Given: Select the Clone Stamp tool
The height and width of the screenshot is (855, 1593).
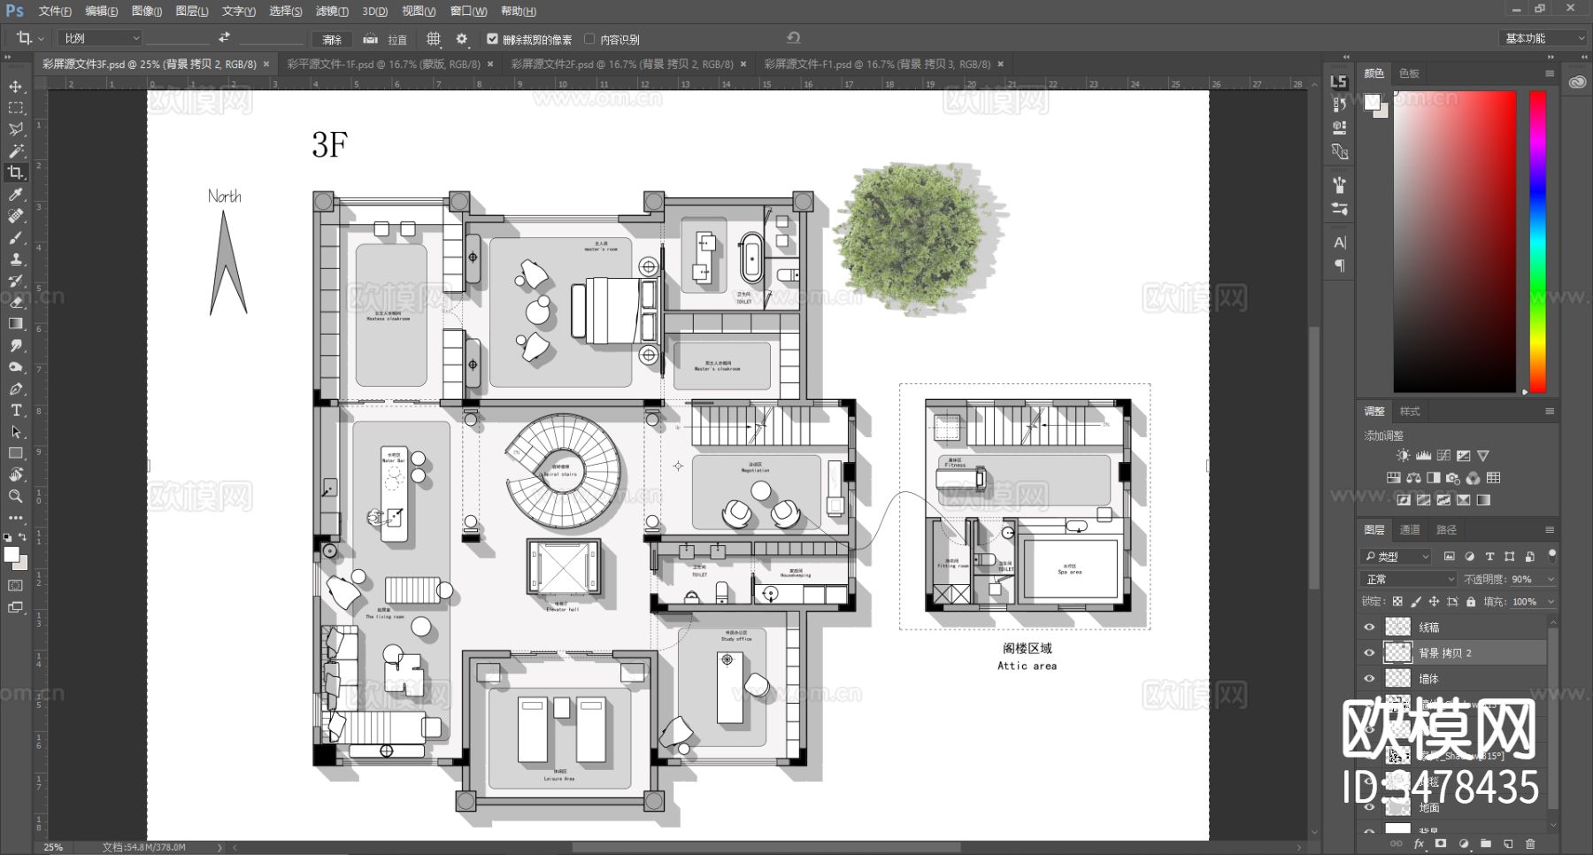Looking at the screenshot, I should point(16,258).
